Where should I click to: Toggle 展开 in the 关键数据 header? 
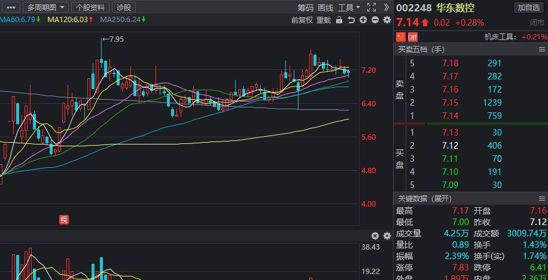click(442, 198)
